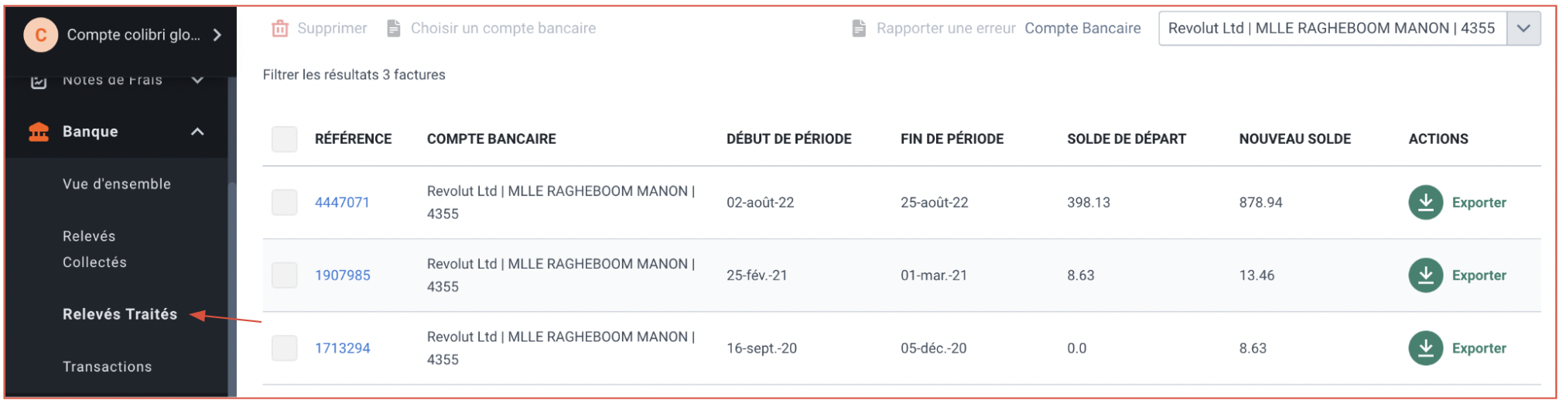Click the Relevés Collectés sidebar item
Viewport: 1566px width, 404px height.
point(94,249)
